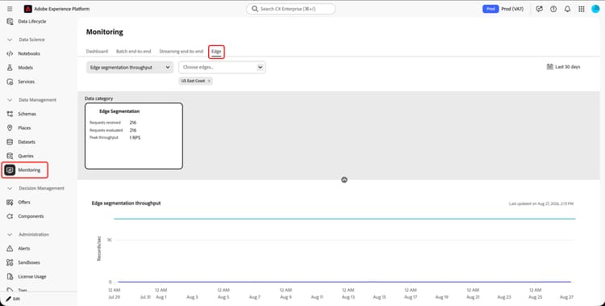Click the Monitoring screen icon
Screen dimensions: 605x306
pyautogui.click(x=10, y=170)
